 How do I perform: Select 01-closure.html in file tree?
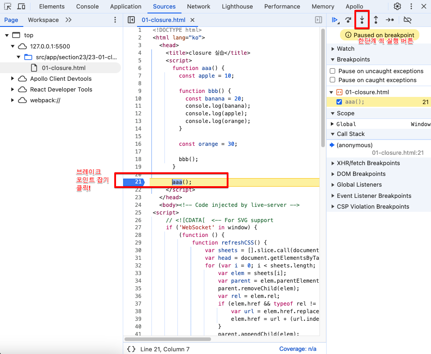click(60, 68)
